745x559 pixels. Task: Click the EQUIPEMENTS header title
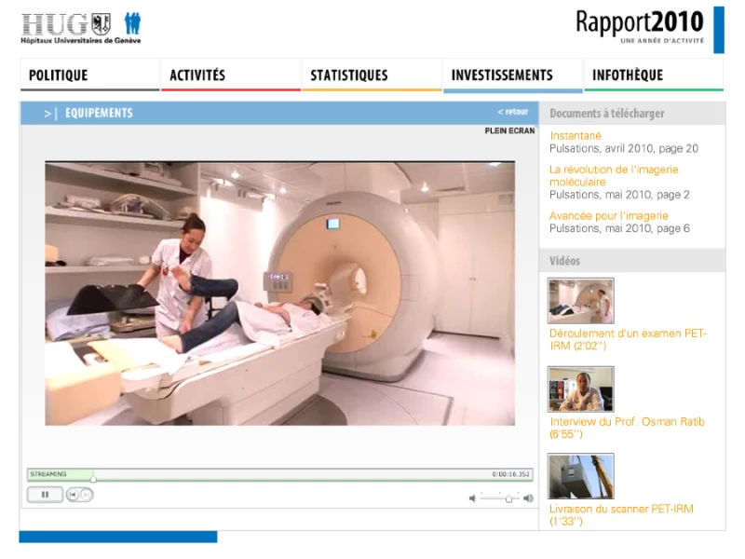pos(99,113)
